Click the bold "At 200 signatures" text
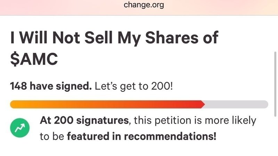Screen dimensions: 278x156 [84, 121]
